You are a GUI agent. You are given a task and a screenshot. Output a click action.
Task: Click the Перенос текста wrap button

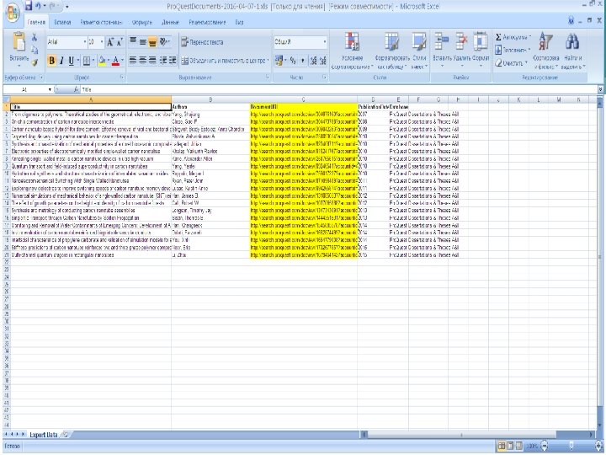coord(202,42)
